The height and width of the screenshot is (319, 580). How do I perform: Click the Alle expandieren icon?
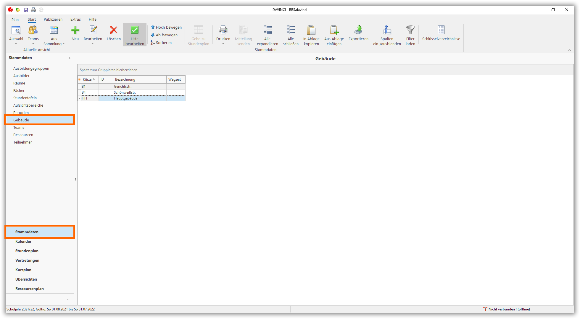tap(267, 30)
